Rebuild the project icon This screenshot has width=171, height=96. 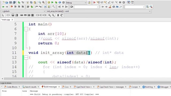pos(60,2)
